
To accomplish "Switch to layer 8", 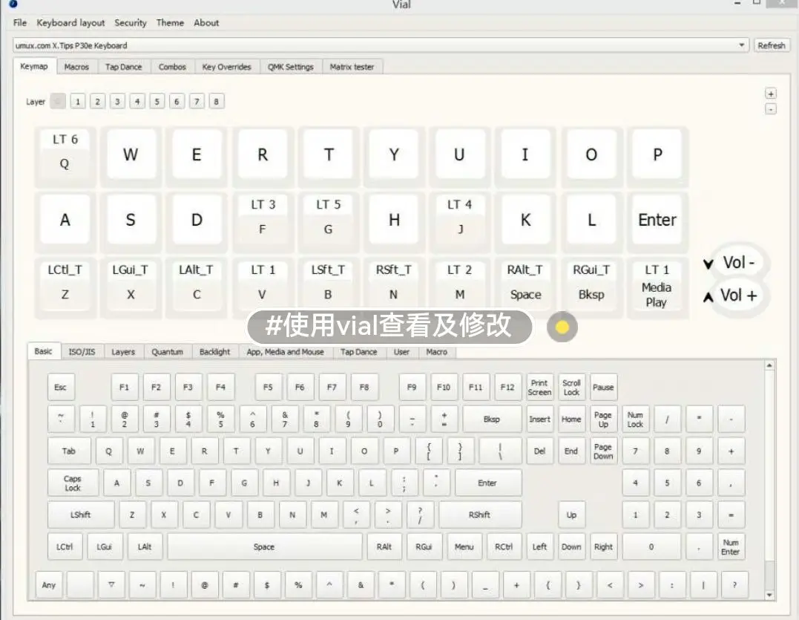I will point(216,102).
